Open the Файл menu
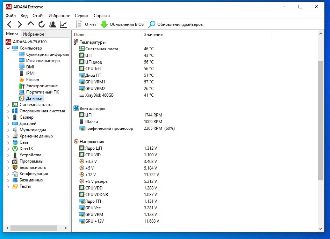 pyautogui.click(x=10, y=16)
